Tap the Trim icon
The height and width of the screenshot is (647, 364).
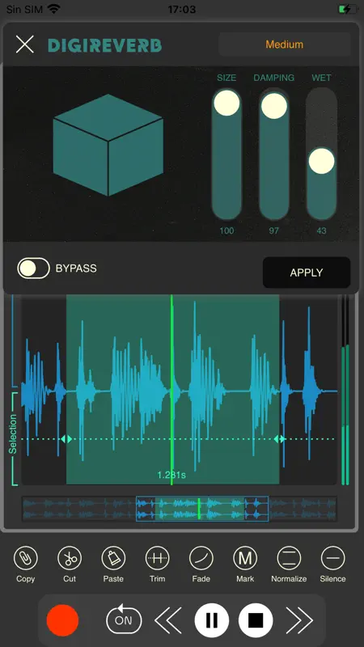157,558
